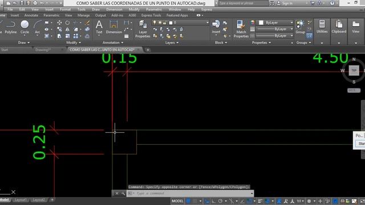Insert a Table from Annotation panel
The image size is (365, 205).
click(127, 36)
